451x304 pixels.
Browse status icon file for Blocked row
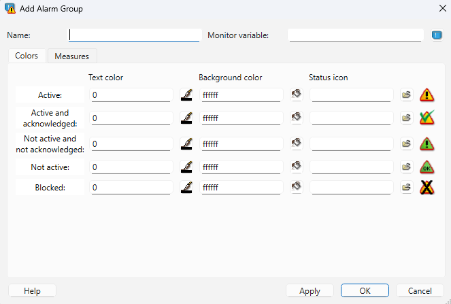click(x=407, y=187)
